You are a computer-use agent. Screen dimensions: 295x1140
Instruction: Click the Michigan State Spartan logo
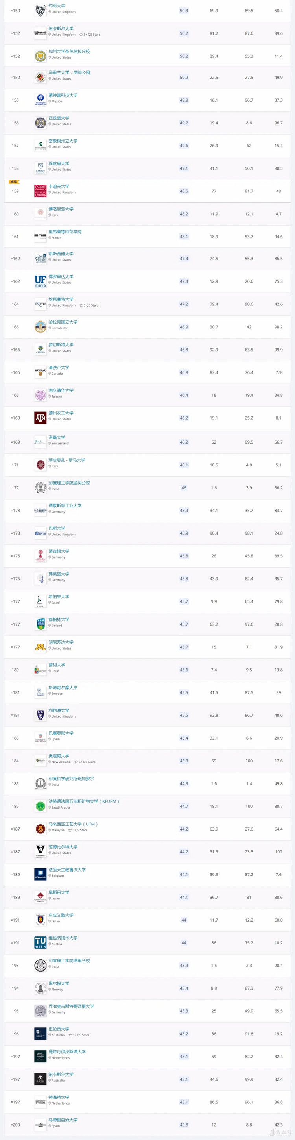(x=40, y=146)
